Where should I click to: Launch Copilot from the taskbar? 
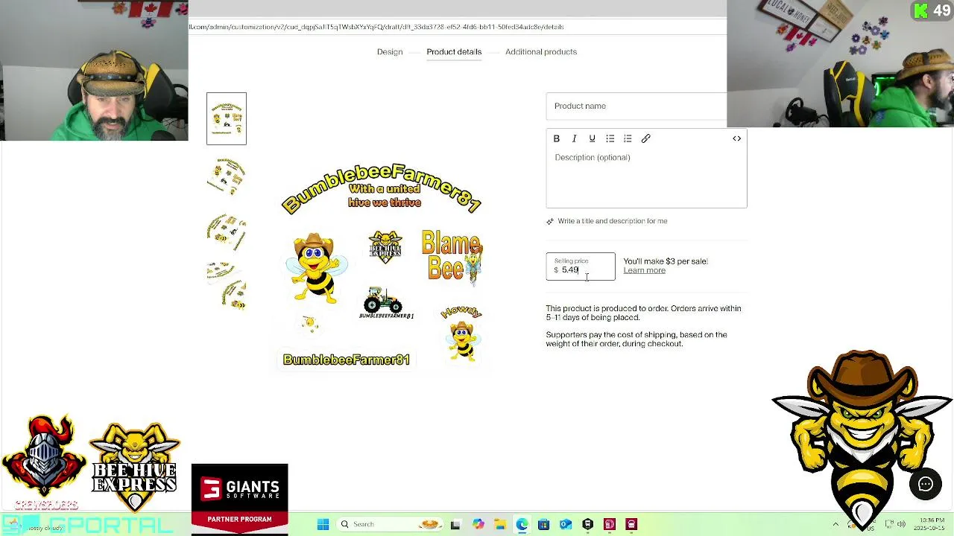[478, 524]
